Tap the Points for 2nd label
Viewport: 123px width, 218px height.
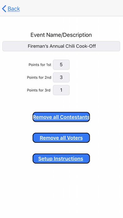39,77
